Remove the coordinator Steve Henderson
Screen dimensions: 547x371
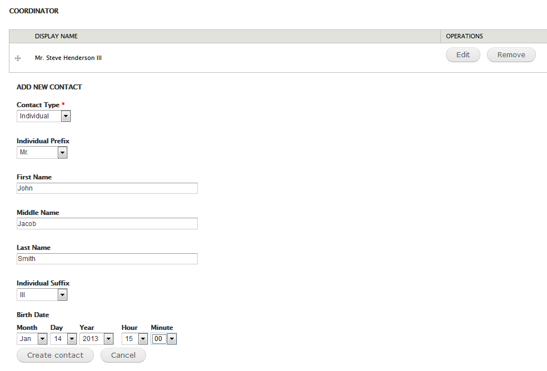[x=511, y=54]
